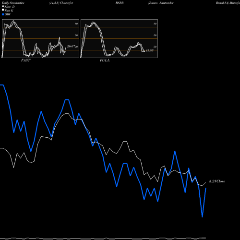Click the FULL label under the chart
Image resolution: width=240 pixels, height=240 pixels.
(x=105, y=60)
